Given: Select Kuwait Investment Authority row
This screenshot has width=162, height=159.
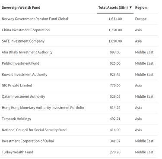Looking at the screenshot, I should point(79,74).
